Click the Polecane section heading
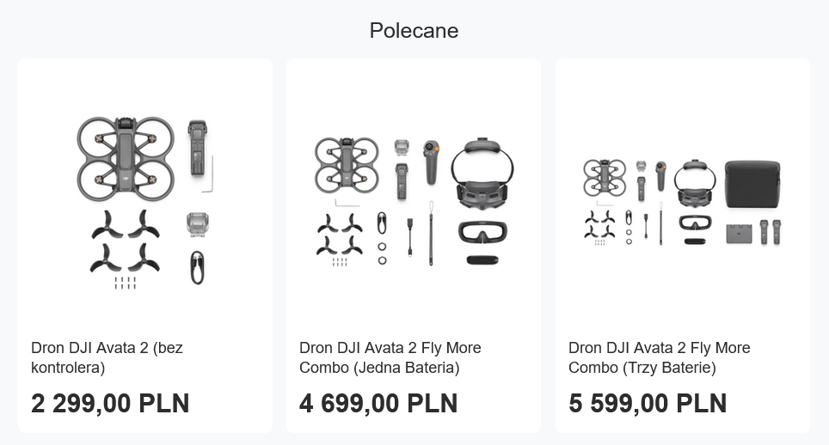 pos(414,31)
